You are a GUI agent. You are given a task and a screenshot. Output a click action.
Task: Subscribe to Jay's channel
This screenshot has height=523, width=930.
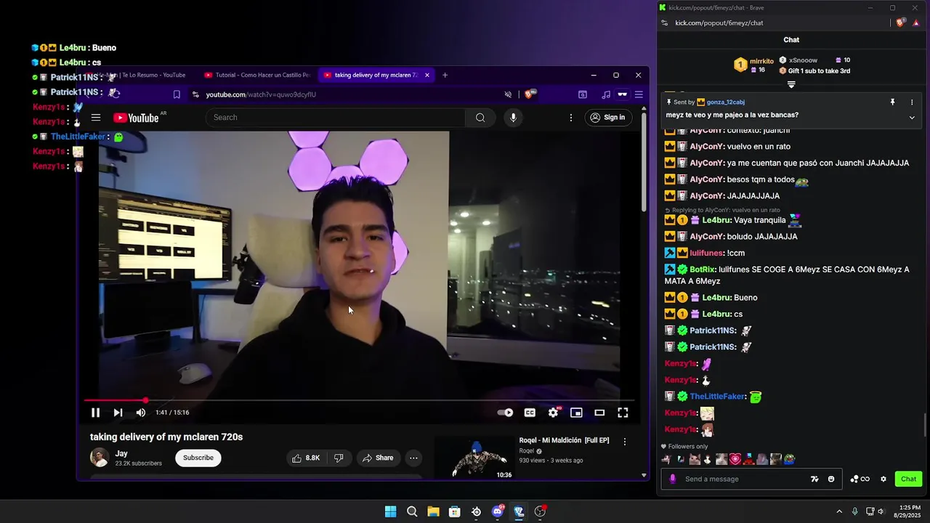(x=198, y=458)
